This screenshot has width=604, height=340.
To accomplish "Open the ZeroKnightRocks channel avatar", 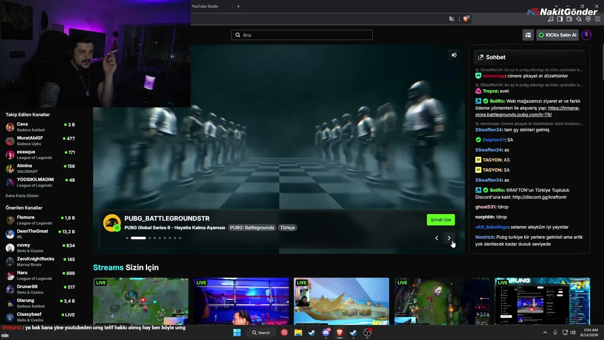I will [x=10, y=261].
